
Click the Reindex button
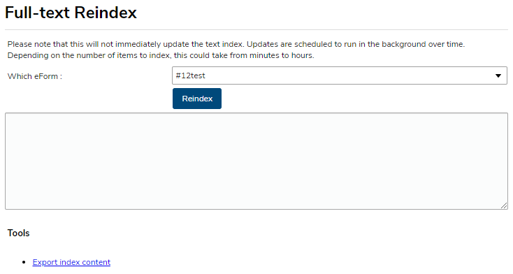[x=197, y=99]
